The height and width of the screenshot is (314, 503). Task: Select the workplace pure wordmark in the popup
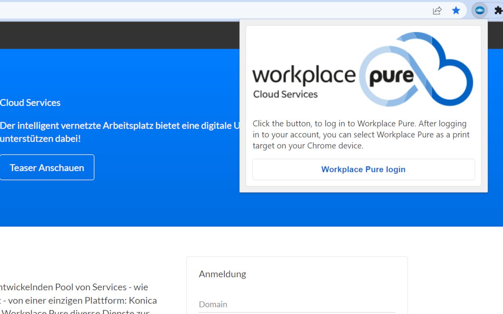point(305,75)
